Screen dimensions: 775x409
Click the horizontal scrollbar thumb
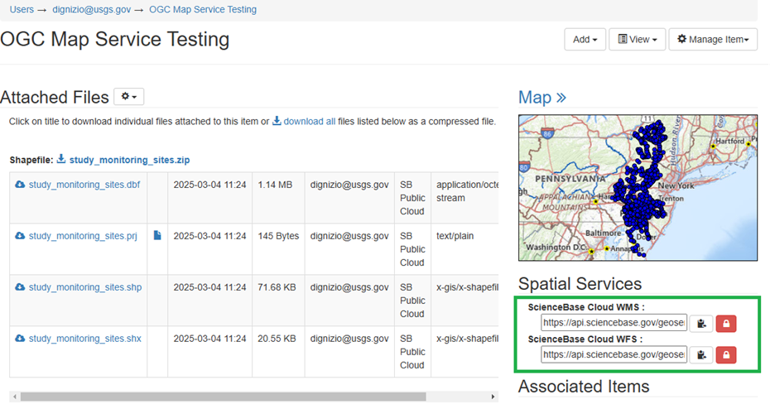click(x=223, y=397)
